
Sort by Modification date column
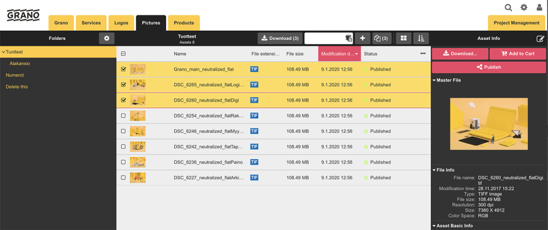pos(339,54)
